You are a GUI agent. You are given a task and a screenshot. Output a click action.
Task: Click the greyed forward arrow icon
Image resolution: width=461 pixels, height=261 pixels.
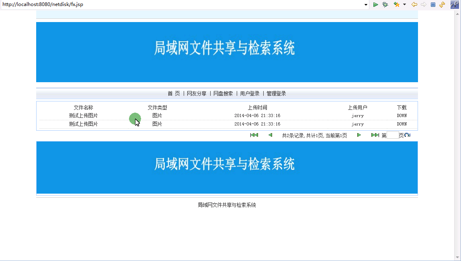point(423,4)
